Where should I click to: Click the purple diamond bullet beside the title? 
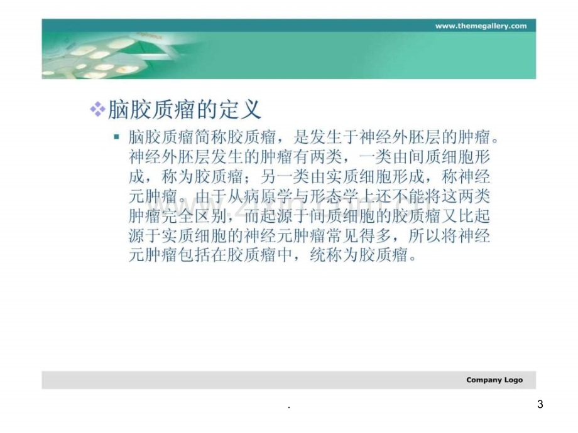tap(97, 109)
